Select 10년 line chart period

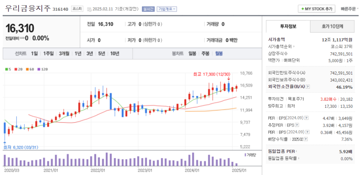click(115, 54)
